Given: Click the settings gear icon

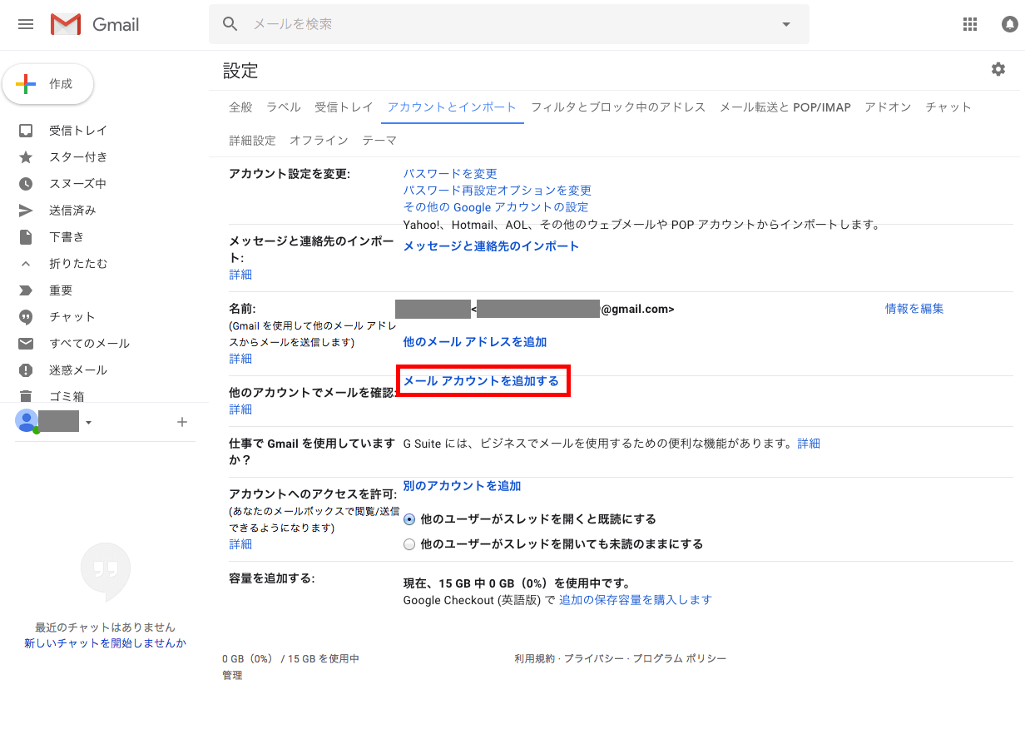Looking at the screenshot, I should click(x=998, y=69).
